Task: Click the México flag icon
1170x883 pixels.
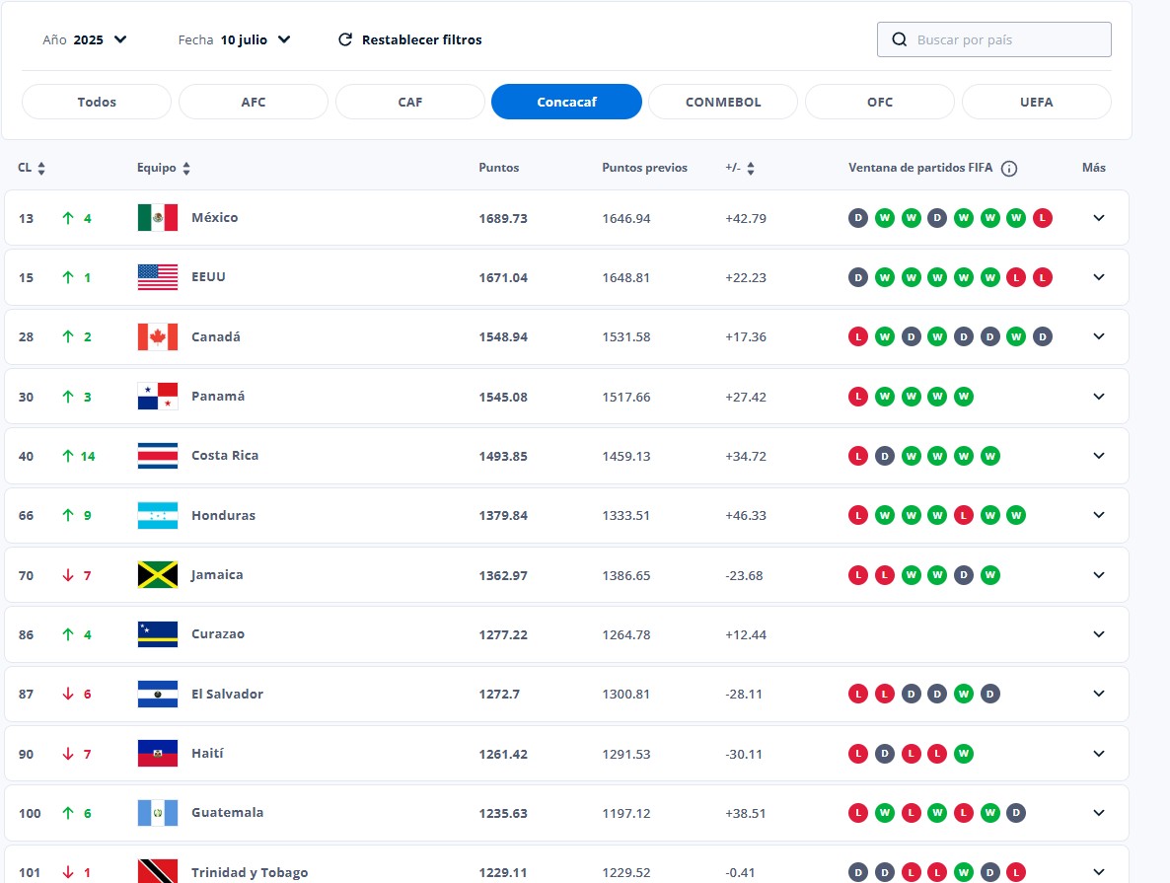Action: coord(158,218)
